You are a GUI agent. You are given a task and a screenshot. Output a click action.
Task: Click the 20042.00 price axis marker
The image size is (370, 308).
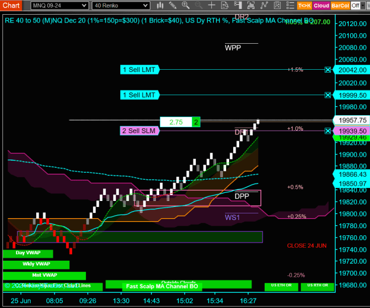pos(352,70)
